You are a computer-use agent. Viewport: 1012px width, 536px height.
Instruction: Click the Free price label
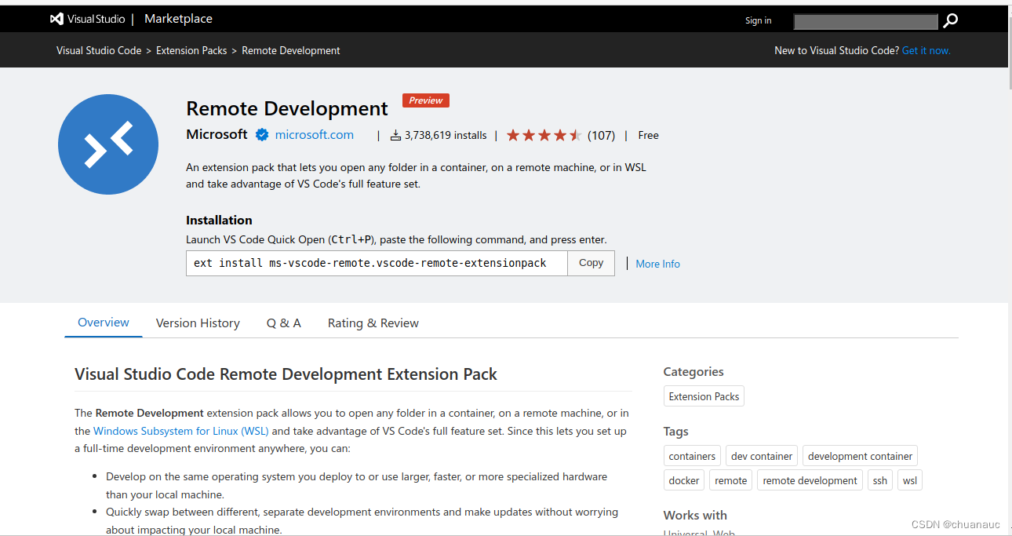coord(648,135)
